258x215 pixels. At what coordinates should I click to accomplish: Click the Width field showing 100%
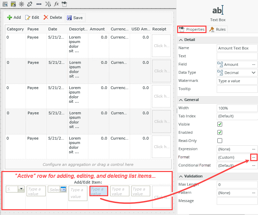[x=237, y=108]
